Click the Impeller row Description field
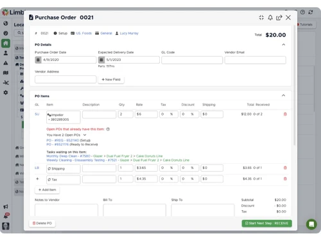Viewport: 321px width, 241px height. coord(100,114)
